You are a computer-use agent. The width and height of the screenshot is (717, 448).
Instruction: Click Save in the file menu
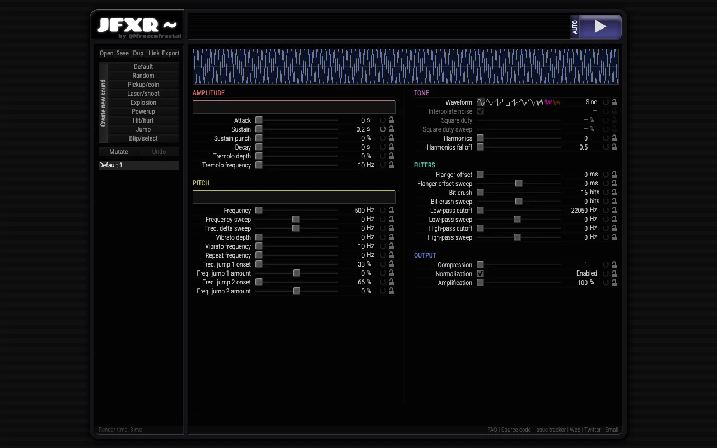[122, 53]
